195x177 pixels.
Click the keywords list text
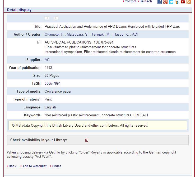[x=96, y=115]
